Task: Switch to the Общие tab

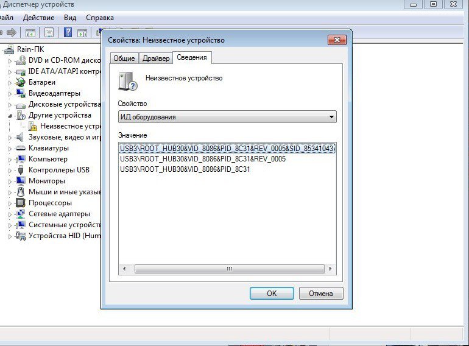Action: click(124, 58)
